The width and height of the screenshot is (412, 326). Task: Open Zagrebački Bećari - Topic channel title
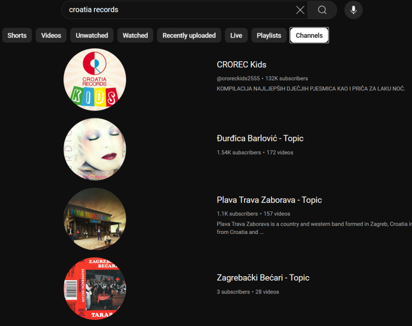tap(263, 278)
